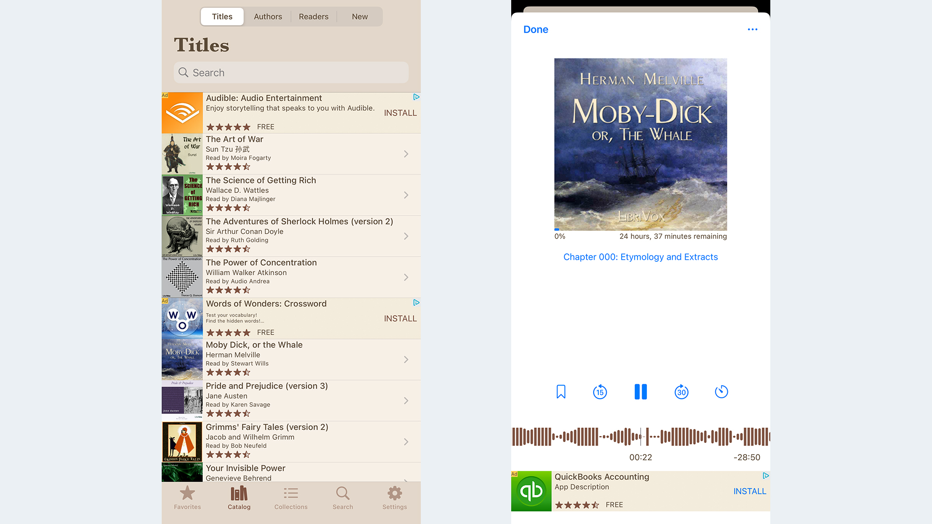Screen dimensions: 932x524
Task: Expand The Power of Concentration chevron
Action: pyautogui.click(x=406, y=278)
